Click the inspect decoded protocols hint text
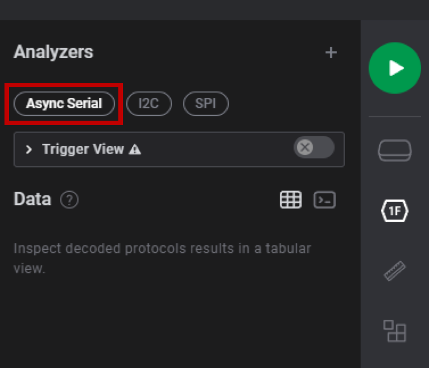This screenshot has width=429, height=368. point(162,258)
